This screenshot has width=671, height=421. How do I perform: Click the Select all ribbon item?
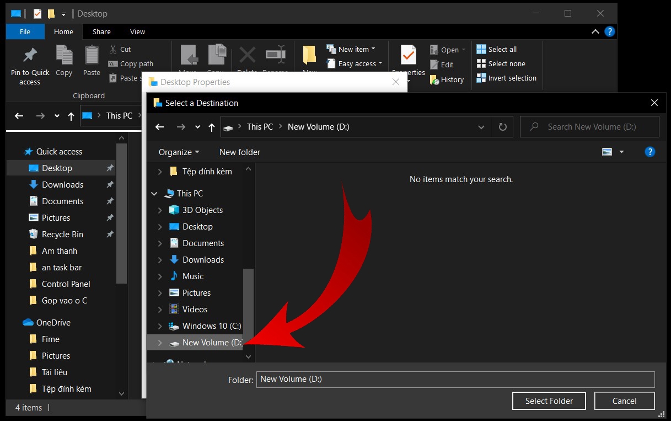point(497,49)
